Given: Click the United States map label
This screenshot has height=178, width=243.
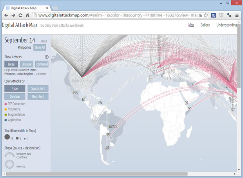Looking at the screenshot, I should pos(82,80).
